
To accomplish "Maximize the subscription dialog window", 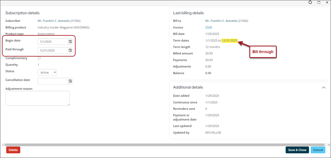I will coord(319,2).
